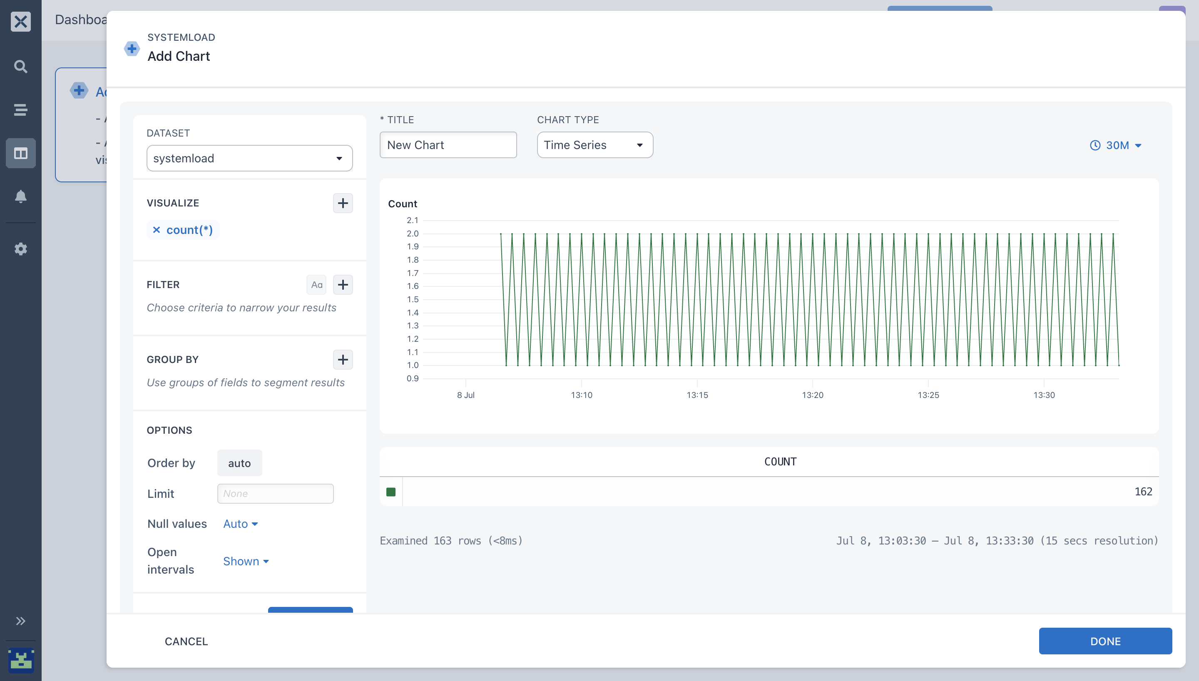1199x681 pixels.
Task: Add a filter with the FILTER plus
Action: (x=343, y=285)
